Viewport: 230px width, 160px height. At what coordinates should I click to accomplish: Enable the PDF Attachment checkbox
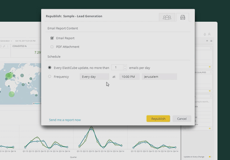52,47
